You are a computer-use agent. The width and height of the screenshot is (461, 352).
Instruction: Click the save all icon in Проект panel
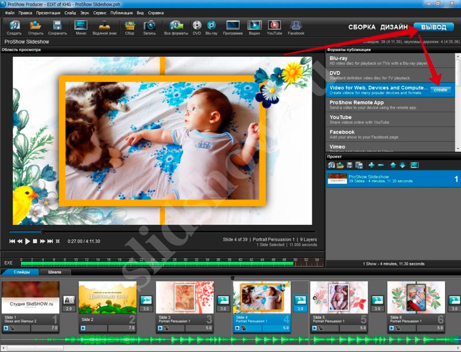tap(359, 165)
